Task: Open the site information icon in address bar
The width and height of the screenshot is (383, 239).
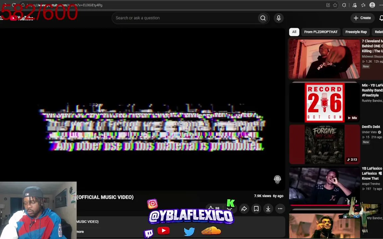Action: [x=23, y=5]
